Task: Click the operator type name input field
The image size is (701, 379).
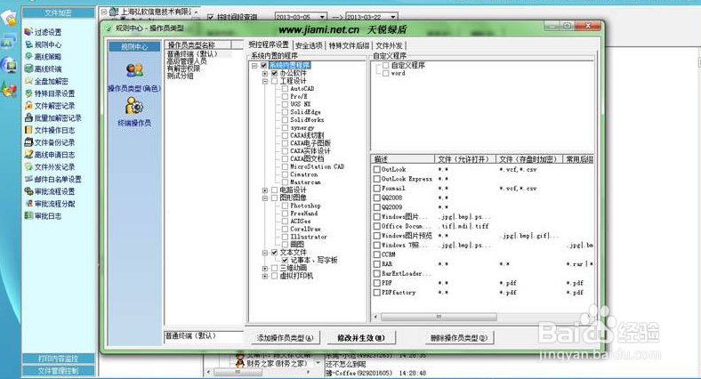Action: pos(204,336)
